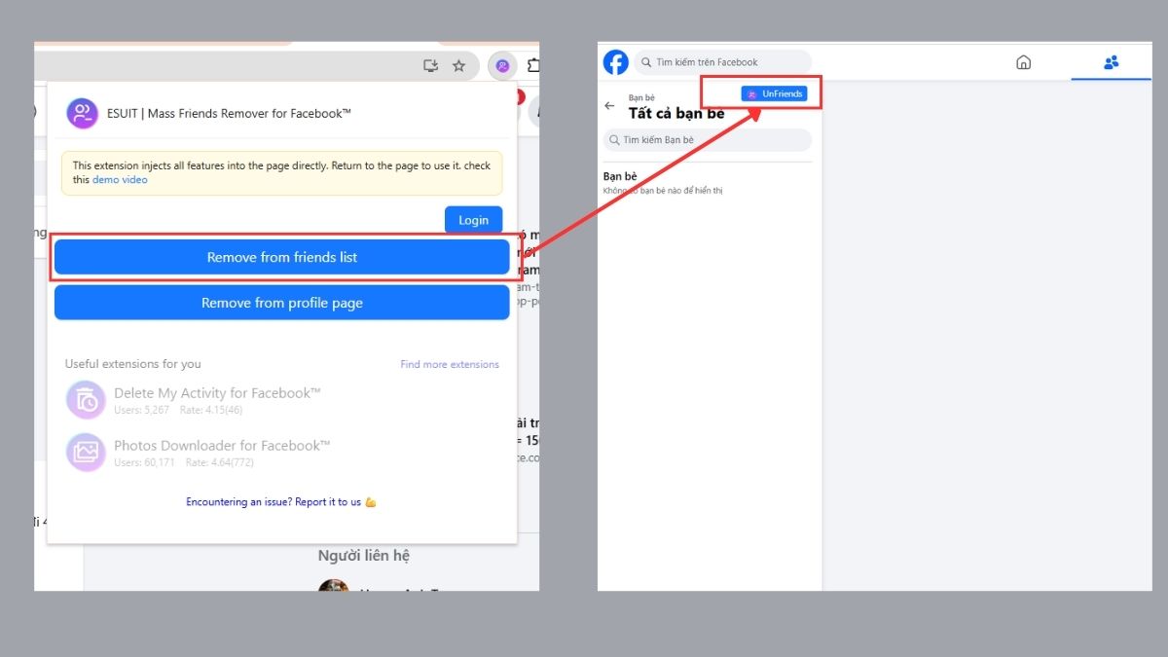Click the Login button in extension popup

473,220
